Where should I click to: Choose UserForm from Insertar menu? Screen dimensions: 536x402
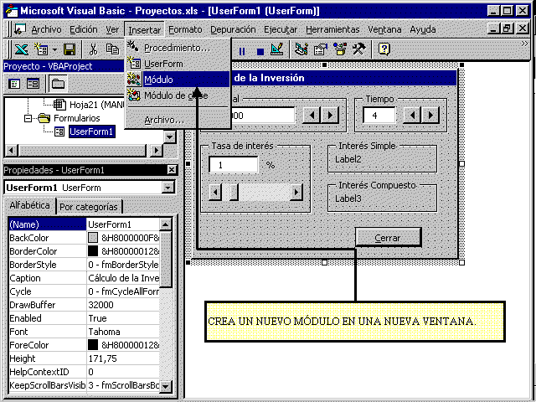tap(178, 64)
